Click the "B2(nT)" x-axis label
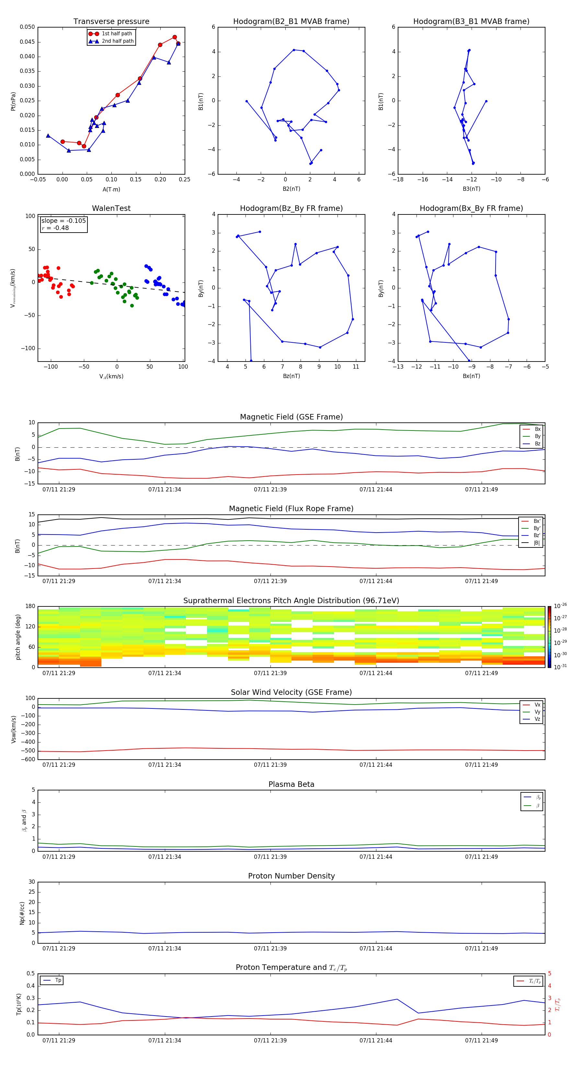Image resolution: width=583 pixels, height=1069 pixels. tap(291, 189)
